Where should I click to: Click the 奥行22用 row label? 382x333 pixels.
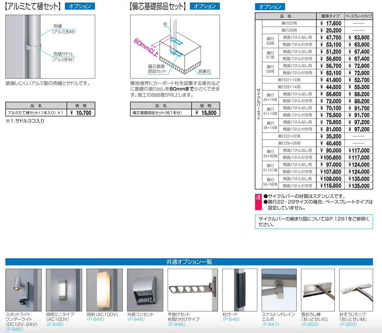pos(289,23)
